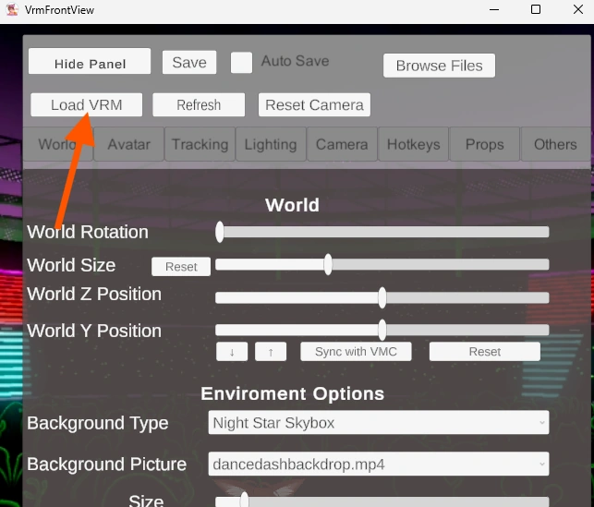Reset the World Size value
This screenshot has height=507, width=594.
pyautogui.click(x=181, y=267)
